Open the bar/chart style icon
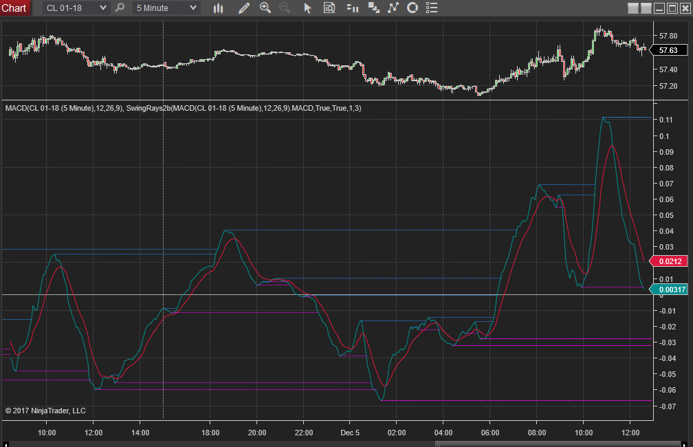Screen dimensions: 693x447 point(219,8)
